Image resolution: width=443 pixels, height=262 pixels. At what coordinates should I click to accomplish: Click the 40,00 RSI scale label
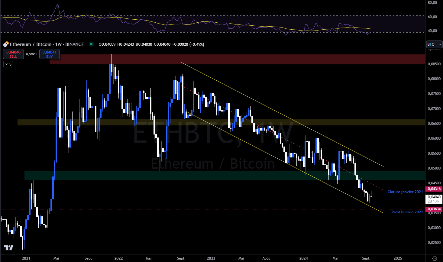coord(432,31)
